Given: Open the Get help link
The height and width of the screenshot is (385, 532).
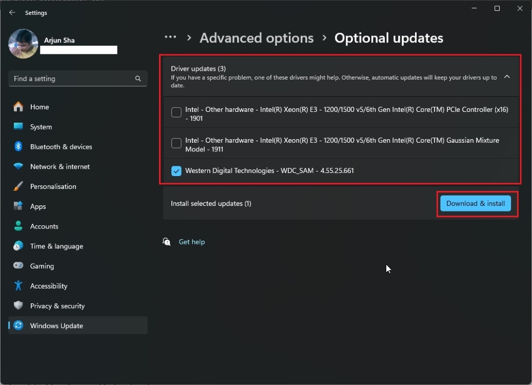Looking at the screenshot, I should [191, 242].
